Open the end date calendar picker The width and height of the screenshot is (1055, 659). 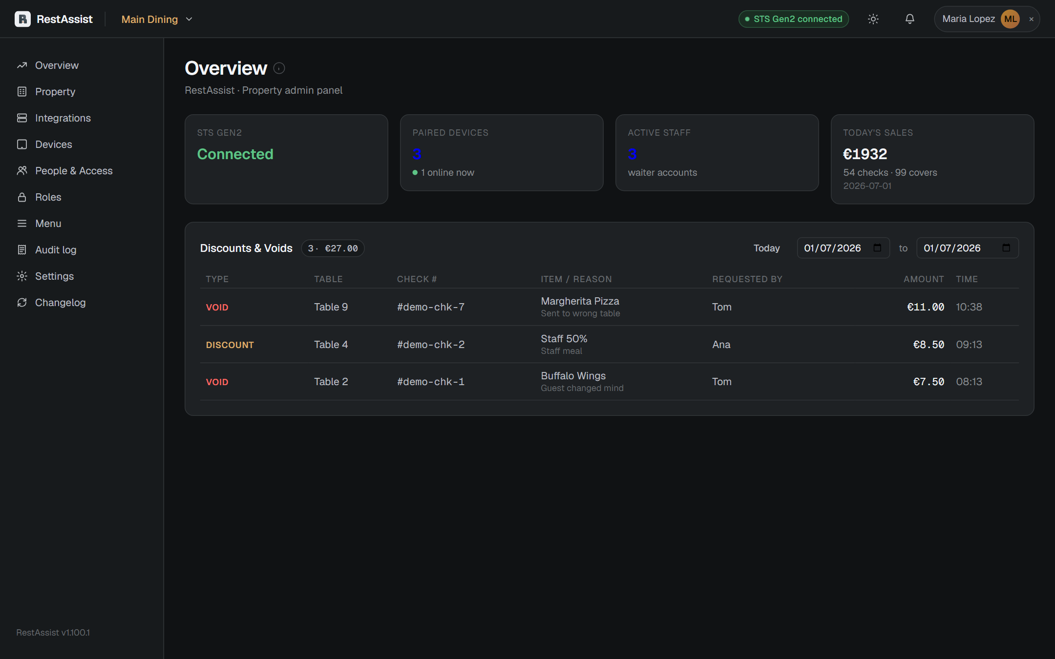1006,248
